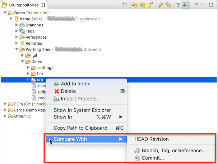218x164 pixels.
Task: Click the References folder icon
Action: 22,37
